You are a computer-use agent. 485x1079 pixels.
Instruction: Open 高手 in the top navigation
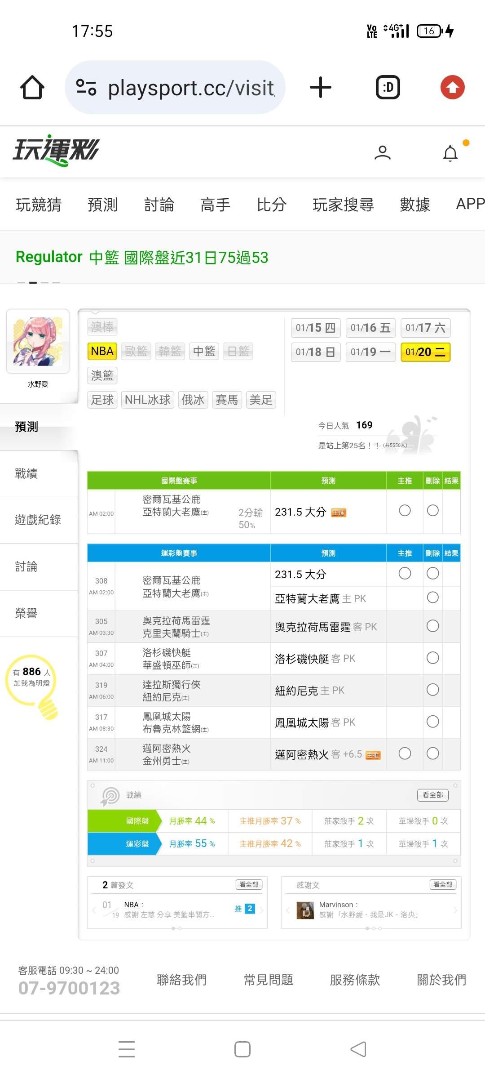tap(215, 205)
